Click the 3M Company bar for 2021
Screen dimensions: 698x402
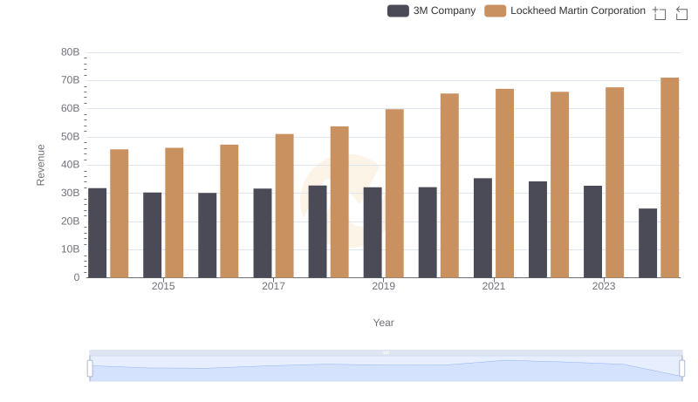pyautogui.click(x=482, y=228)
